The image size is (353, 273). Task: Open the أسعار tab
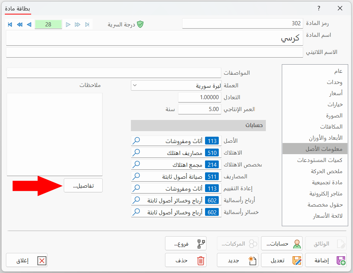pos(315,93)
